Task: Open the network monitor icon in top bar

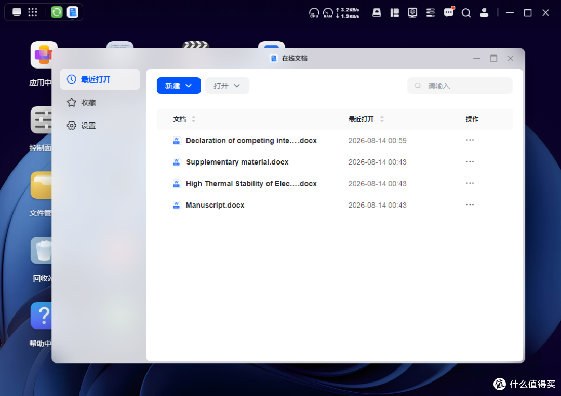Action: pyautogui.click(x=412, y=13)
